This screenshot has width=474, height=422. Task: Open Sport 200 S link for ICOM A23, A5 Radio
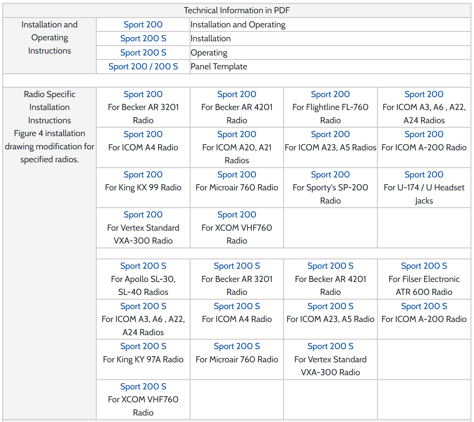point(330,306)
